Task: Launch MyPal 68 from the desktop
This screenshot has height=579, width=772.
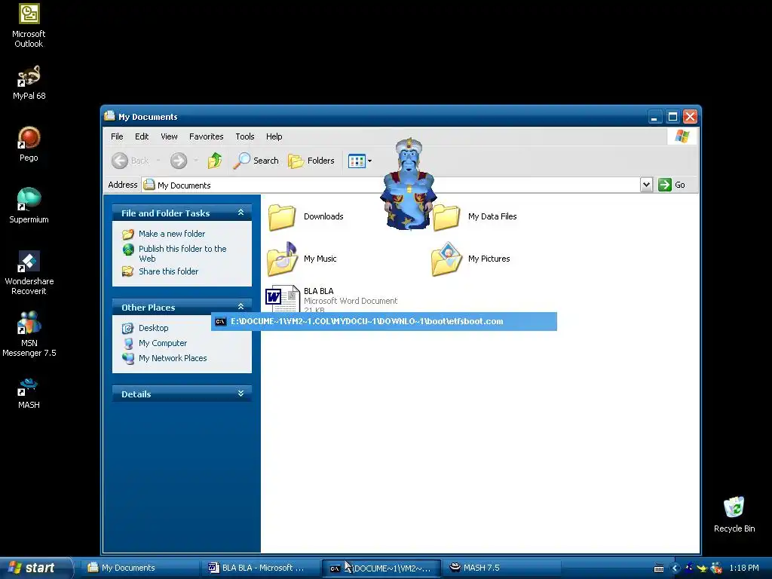Action: 29,83
